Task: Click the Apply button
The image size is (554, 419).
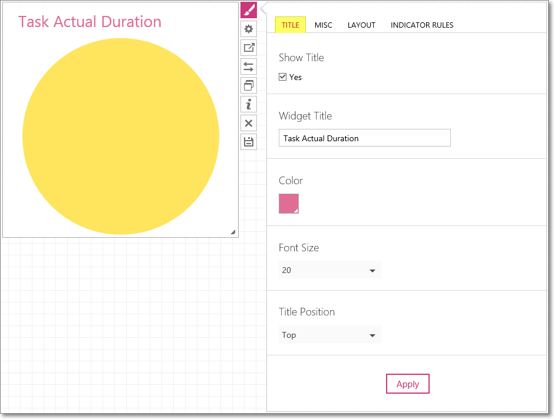Action: tap(407, 384)
